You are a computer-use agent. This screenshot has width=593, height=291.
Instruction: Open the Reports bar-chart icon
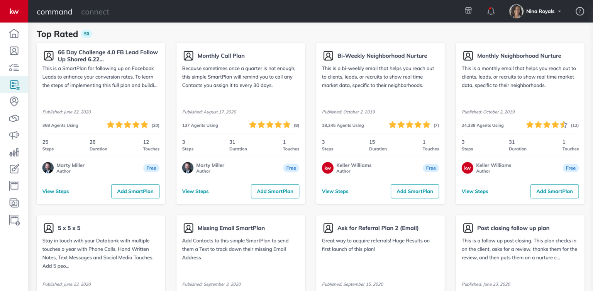[x=14, y=152]
